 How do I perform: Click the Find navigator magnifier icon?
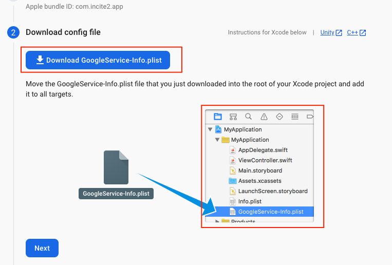tap(248, 117)
